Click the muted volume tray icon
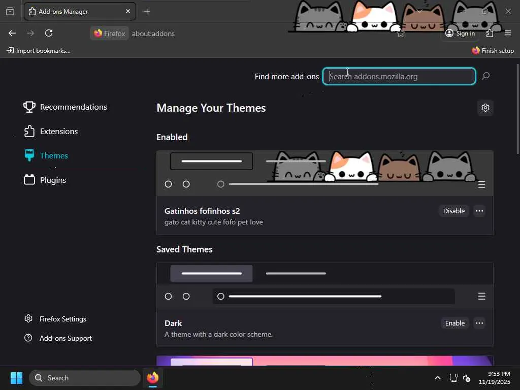 [x=467, y=378]
